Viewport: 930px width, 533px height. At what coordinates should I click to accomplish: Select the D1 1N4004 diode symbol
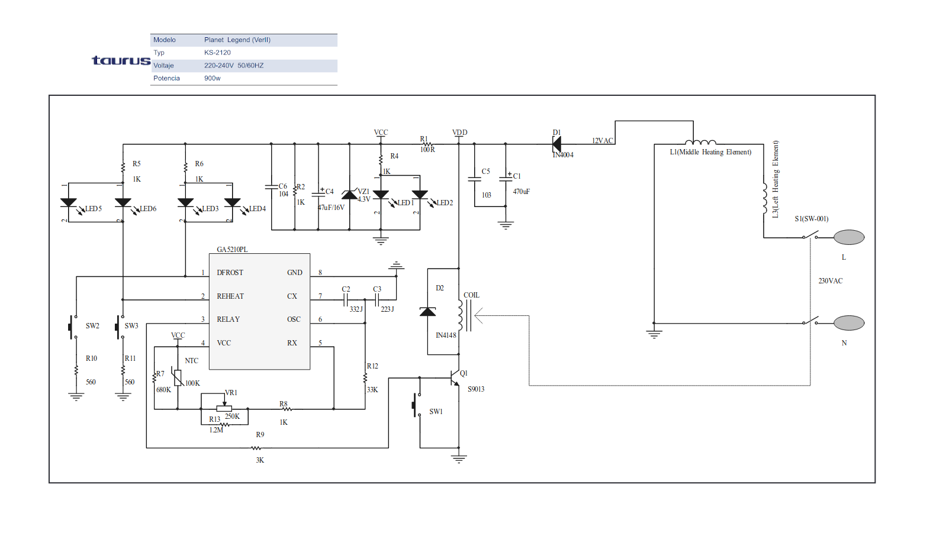(x=556, y=144)
